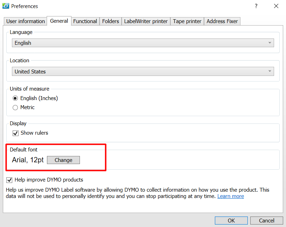286x227 pixels.
Task: Open the Functional tab
Action: tap(85, 21)
